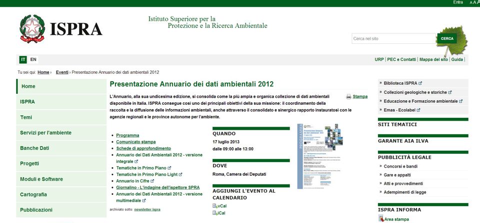Open Giornalino L'indagine dell'ispettore SPRA link
The width and height of the screenshot is (480, 223).
point(158,188)
